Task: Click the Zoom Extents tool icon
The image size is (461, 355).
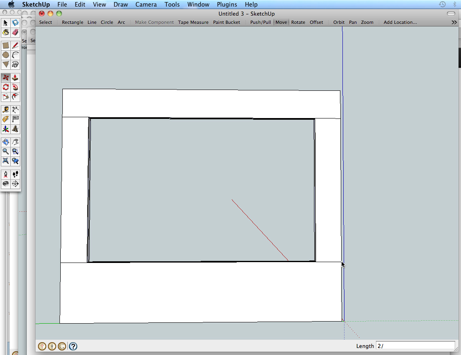Action: 6,161
